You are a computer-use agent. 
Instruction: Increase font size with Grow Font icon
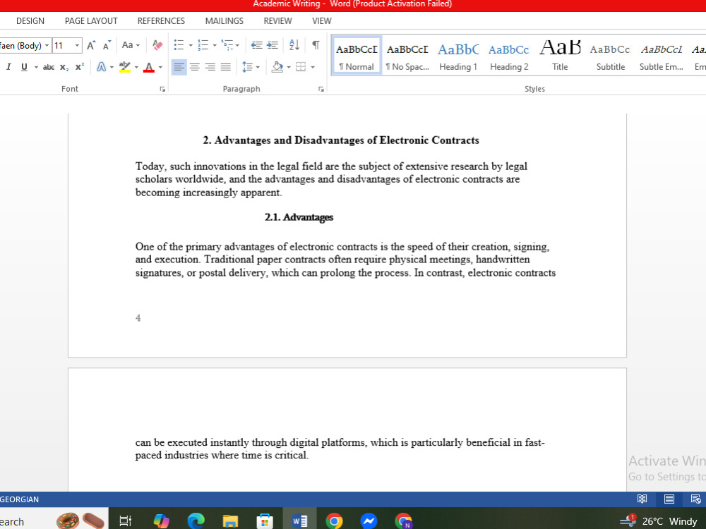[91, 45]
